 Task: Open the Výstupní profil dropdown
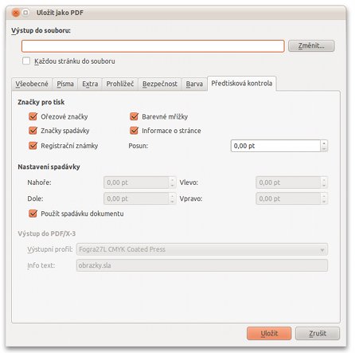pos(202,249)
